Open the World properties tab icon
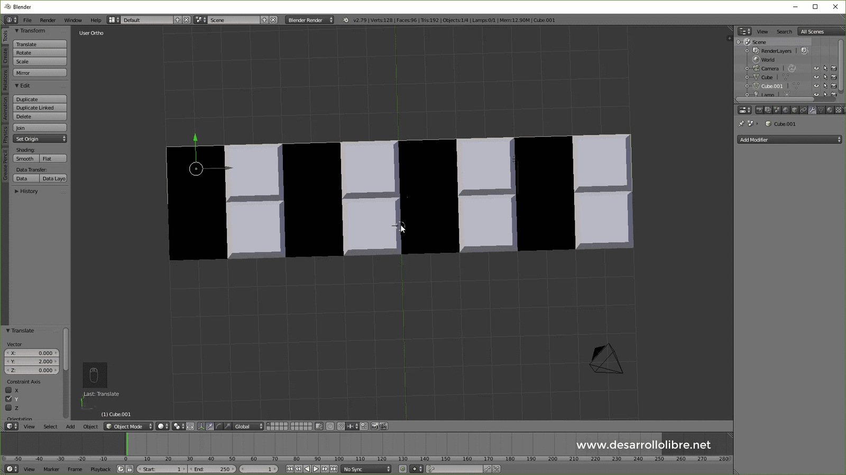This screenshot has width=846, height=475. coord(786,110)
